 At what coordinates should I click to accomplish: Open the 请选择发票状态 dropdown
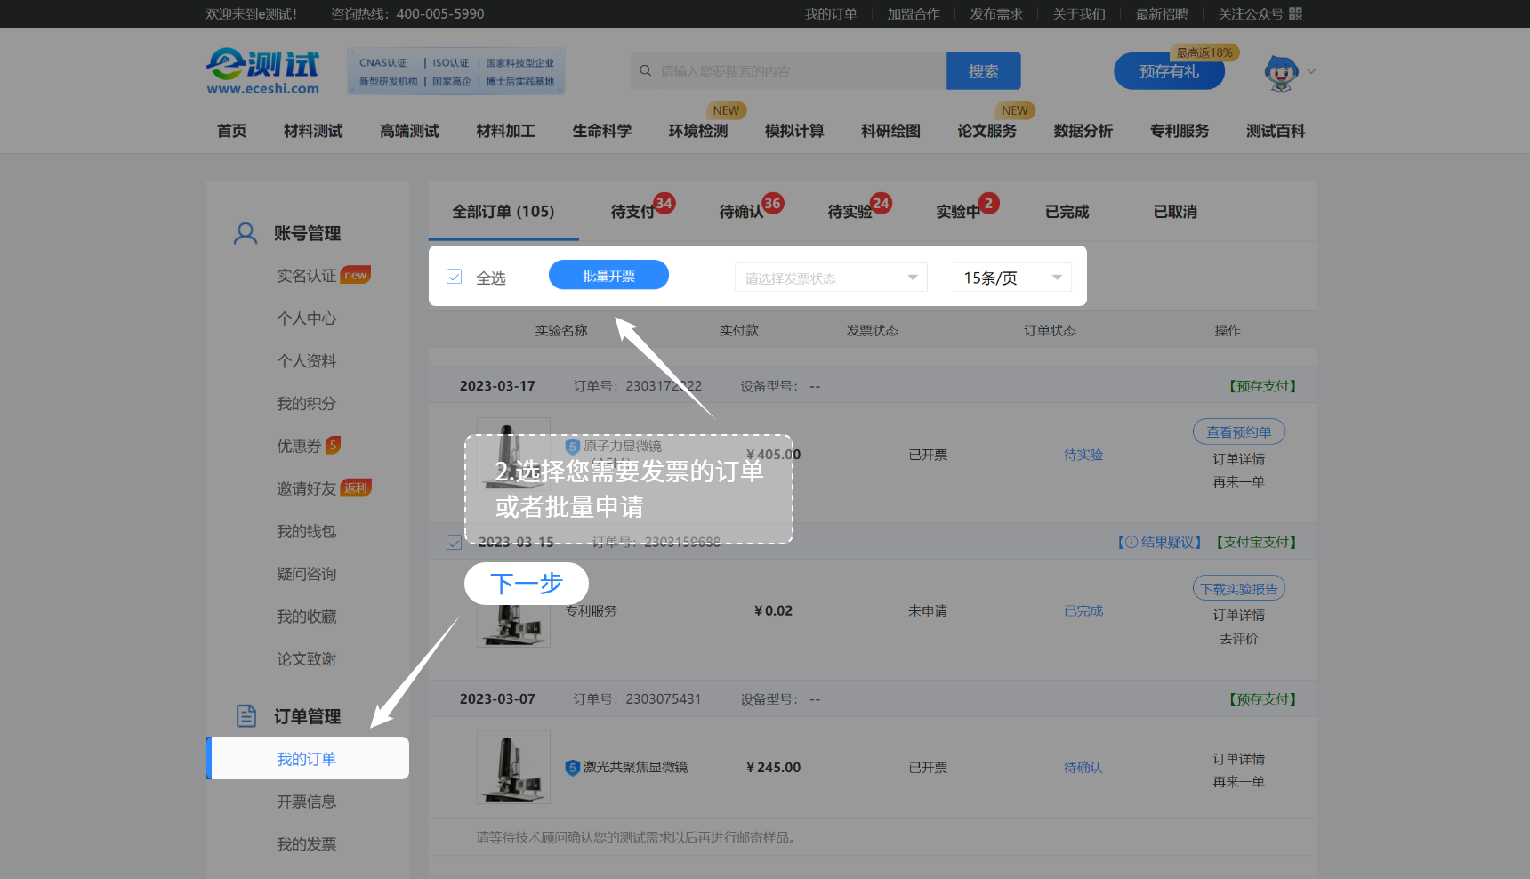point(831,278)
